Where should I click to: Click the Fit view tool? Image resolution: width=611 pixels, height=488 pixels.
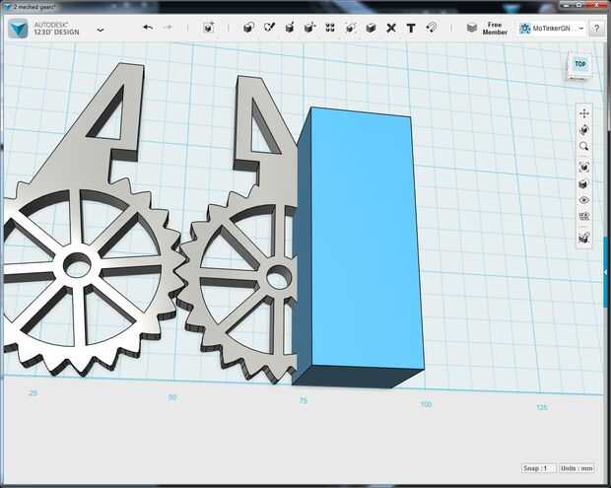pyautogui.click(x=584, y=166)
